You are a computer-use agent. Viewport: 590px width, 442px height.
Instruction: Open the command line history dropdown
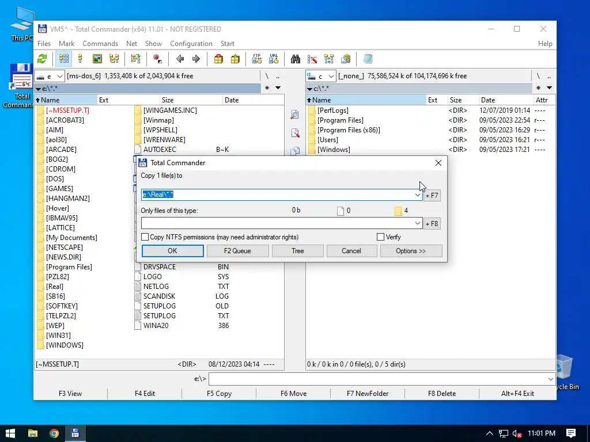tap(551, 379)
